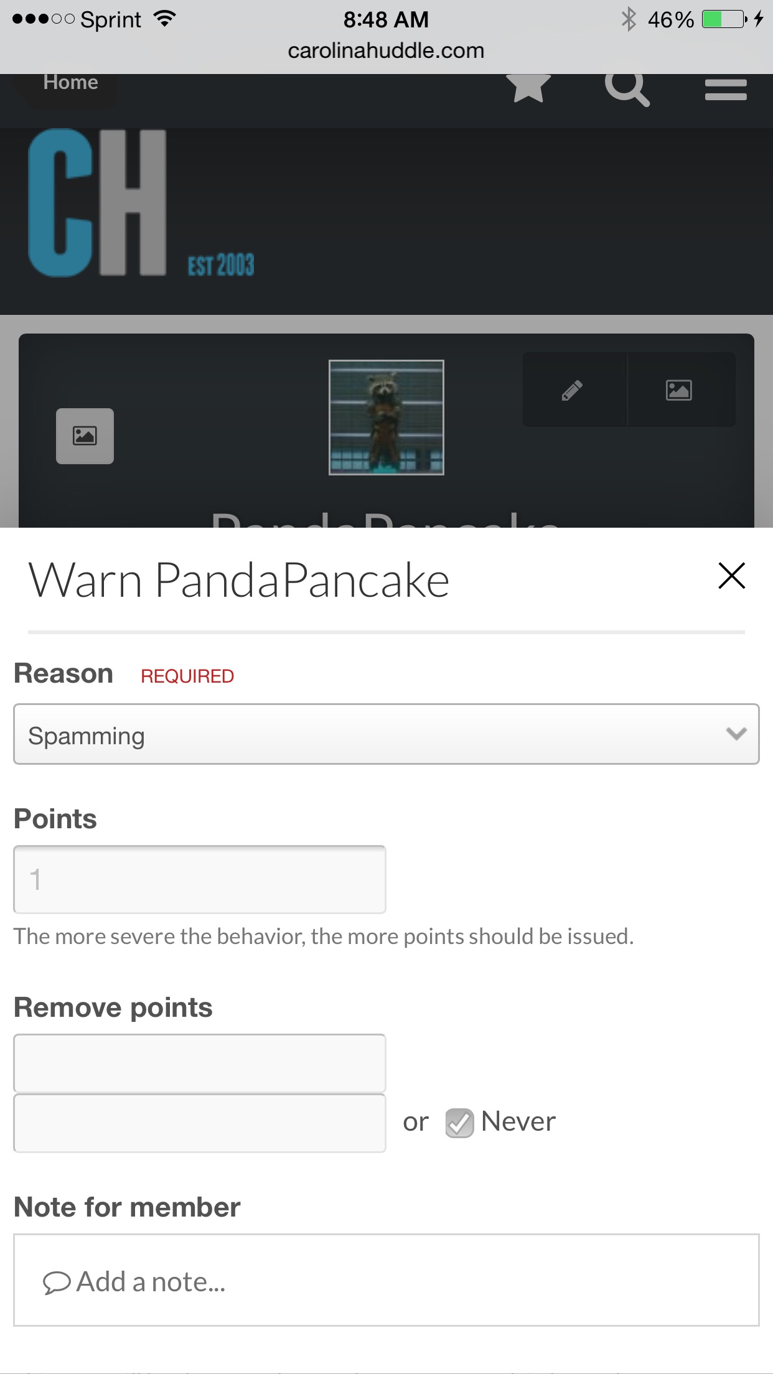The height and width of the screenshot is (1374, 773).
Task: Tap the carolinahuddle.com address bar
Action: (x=386, y=50)
